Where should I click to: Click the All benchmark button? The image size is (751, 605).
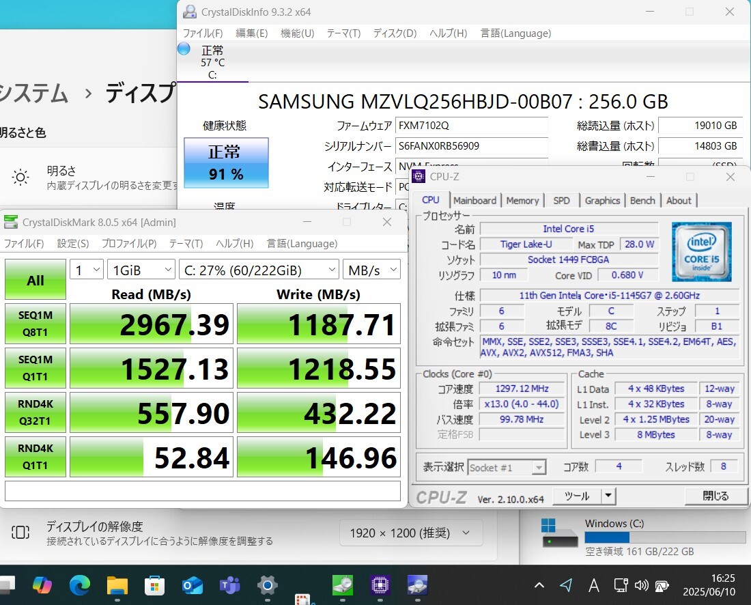36,280
